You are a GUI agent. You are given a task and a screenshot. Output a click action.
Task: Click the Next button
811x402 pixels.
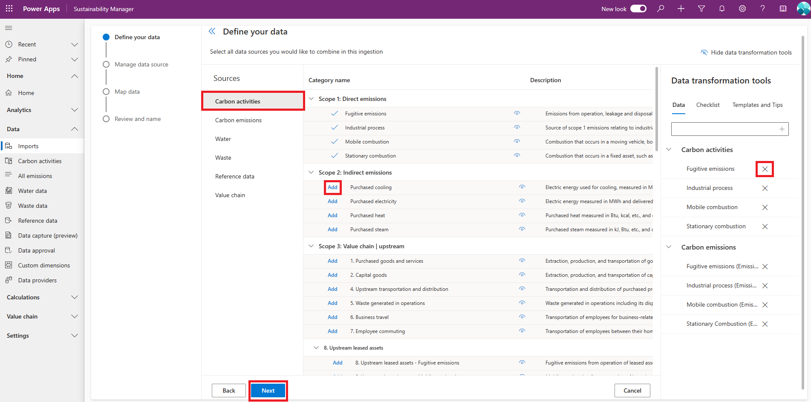pyautogui.click(x=268, y=391)
